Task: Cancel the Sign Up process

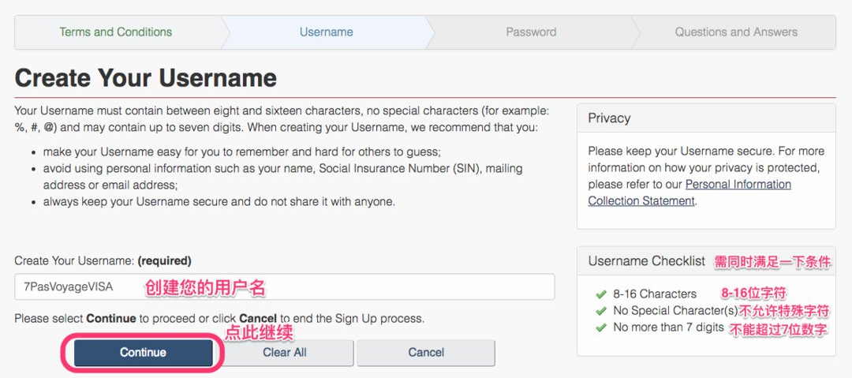Action: [426, 353]
